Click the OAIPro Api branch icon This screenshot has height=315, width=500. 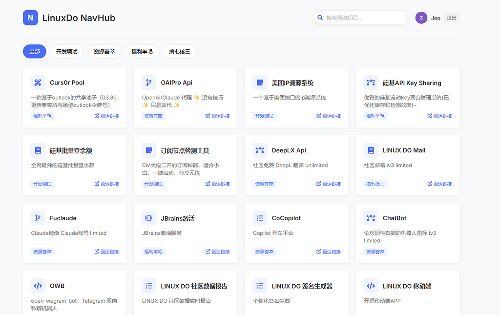click(x=149, y=83)
